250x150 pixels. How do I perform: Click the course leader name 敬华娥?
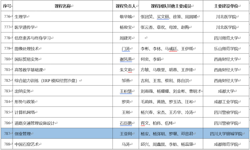click(x=126, y=17)
